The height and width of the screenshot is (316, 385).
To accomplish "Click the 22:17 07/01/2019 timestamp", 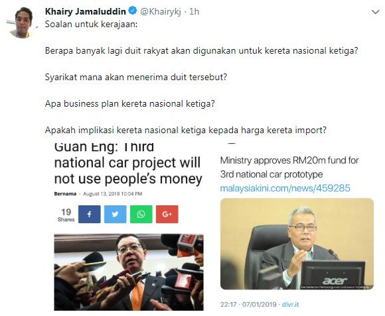I will pos(248,305).
